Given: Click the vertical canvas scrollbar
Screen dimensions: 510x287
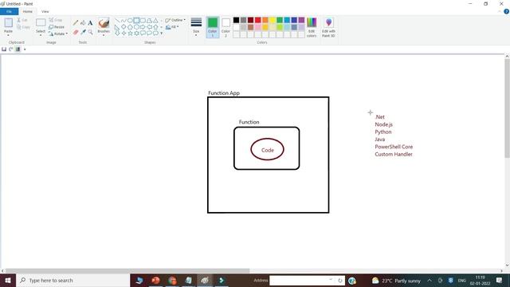Looking at the screenshot, I should (507, 108).
